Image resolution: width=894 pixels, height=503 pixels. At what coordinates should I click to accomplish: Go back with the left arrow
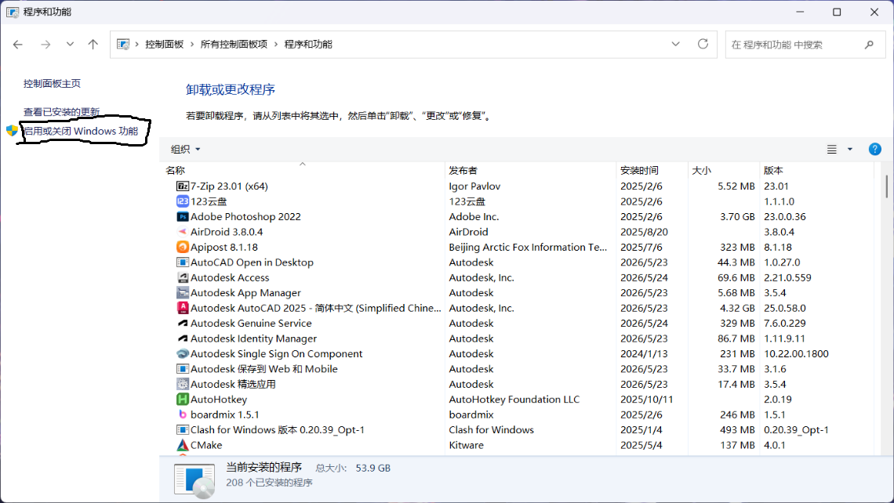point(18,45)
